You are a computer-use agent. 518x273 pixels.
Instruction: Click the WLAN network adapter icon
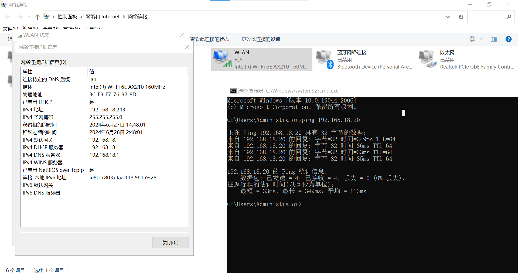tap(222, 59)
